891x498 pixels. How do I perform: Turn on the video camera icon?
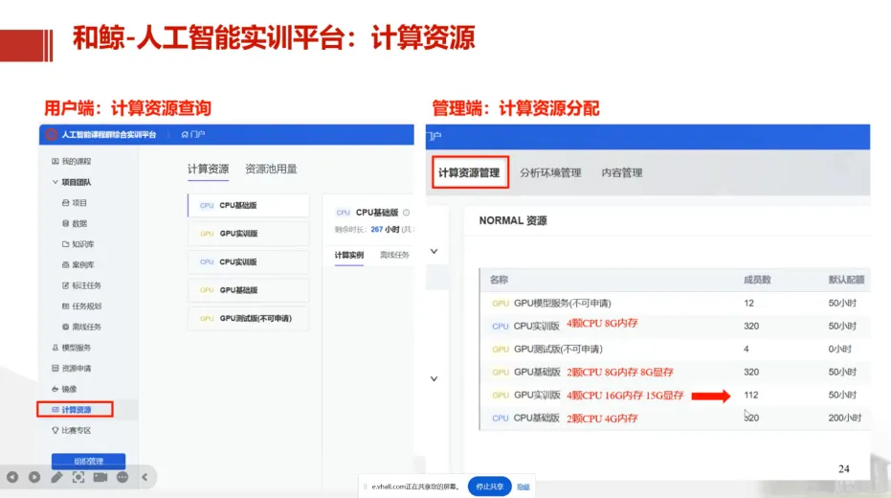(x=100, y=477)
